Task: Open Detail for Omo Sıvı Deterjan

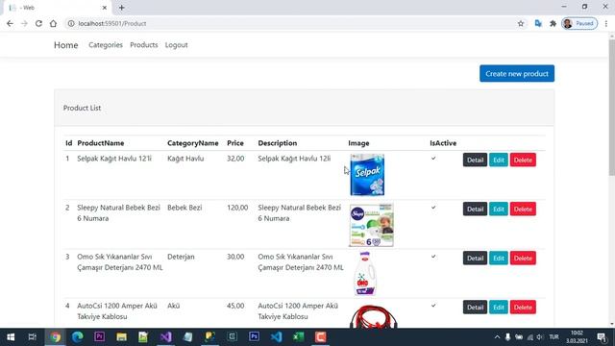Action: 475,259
